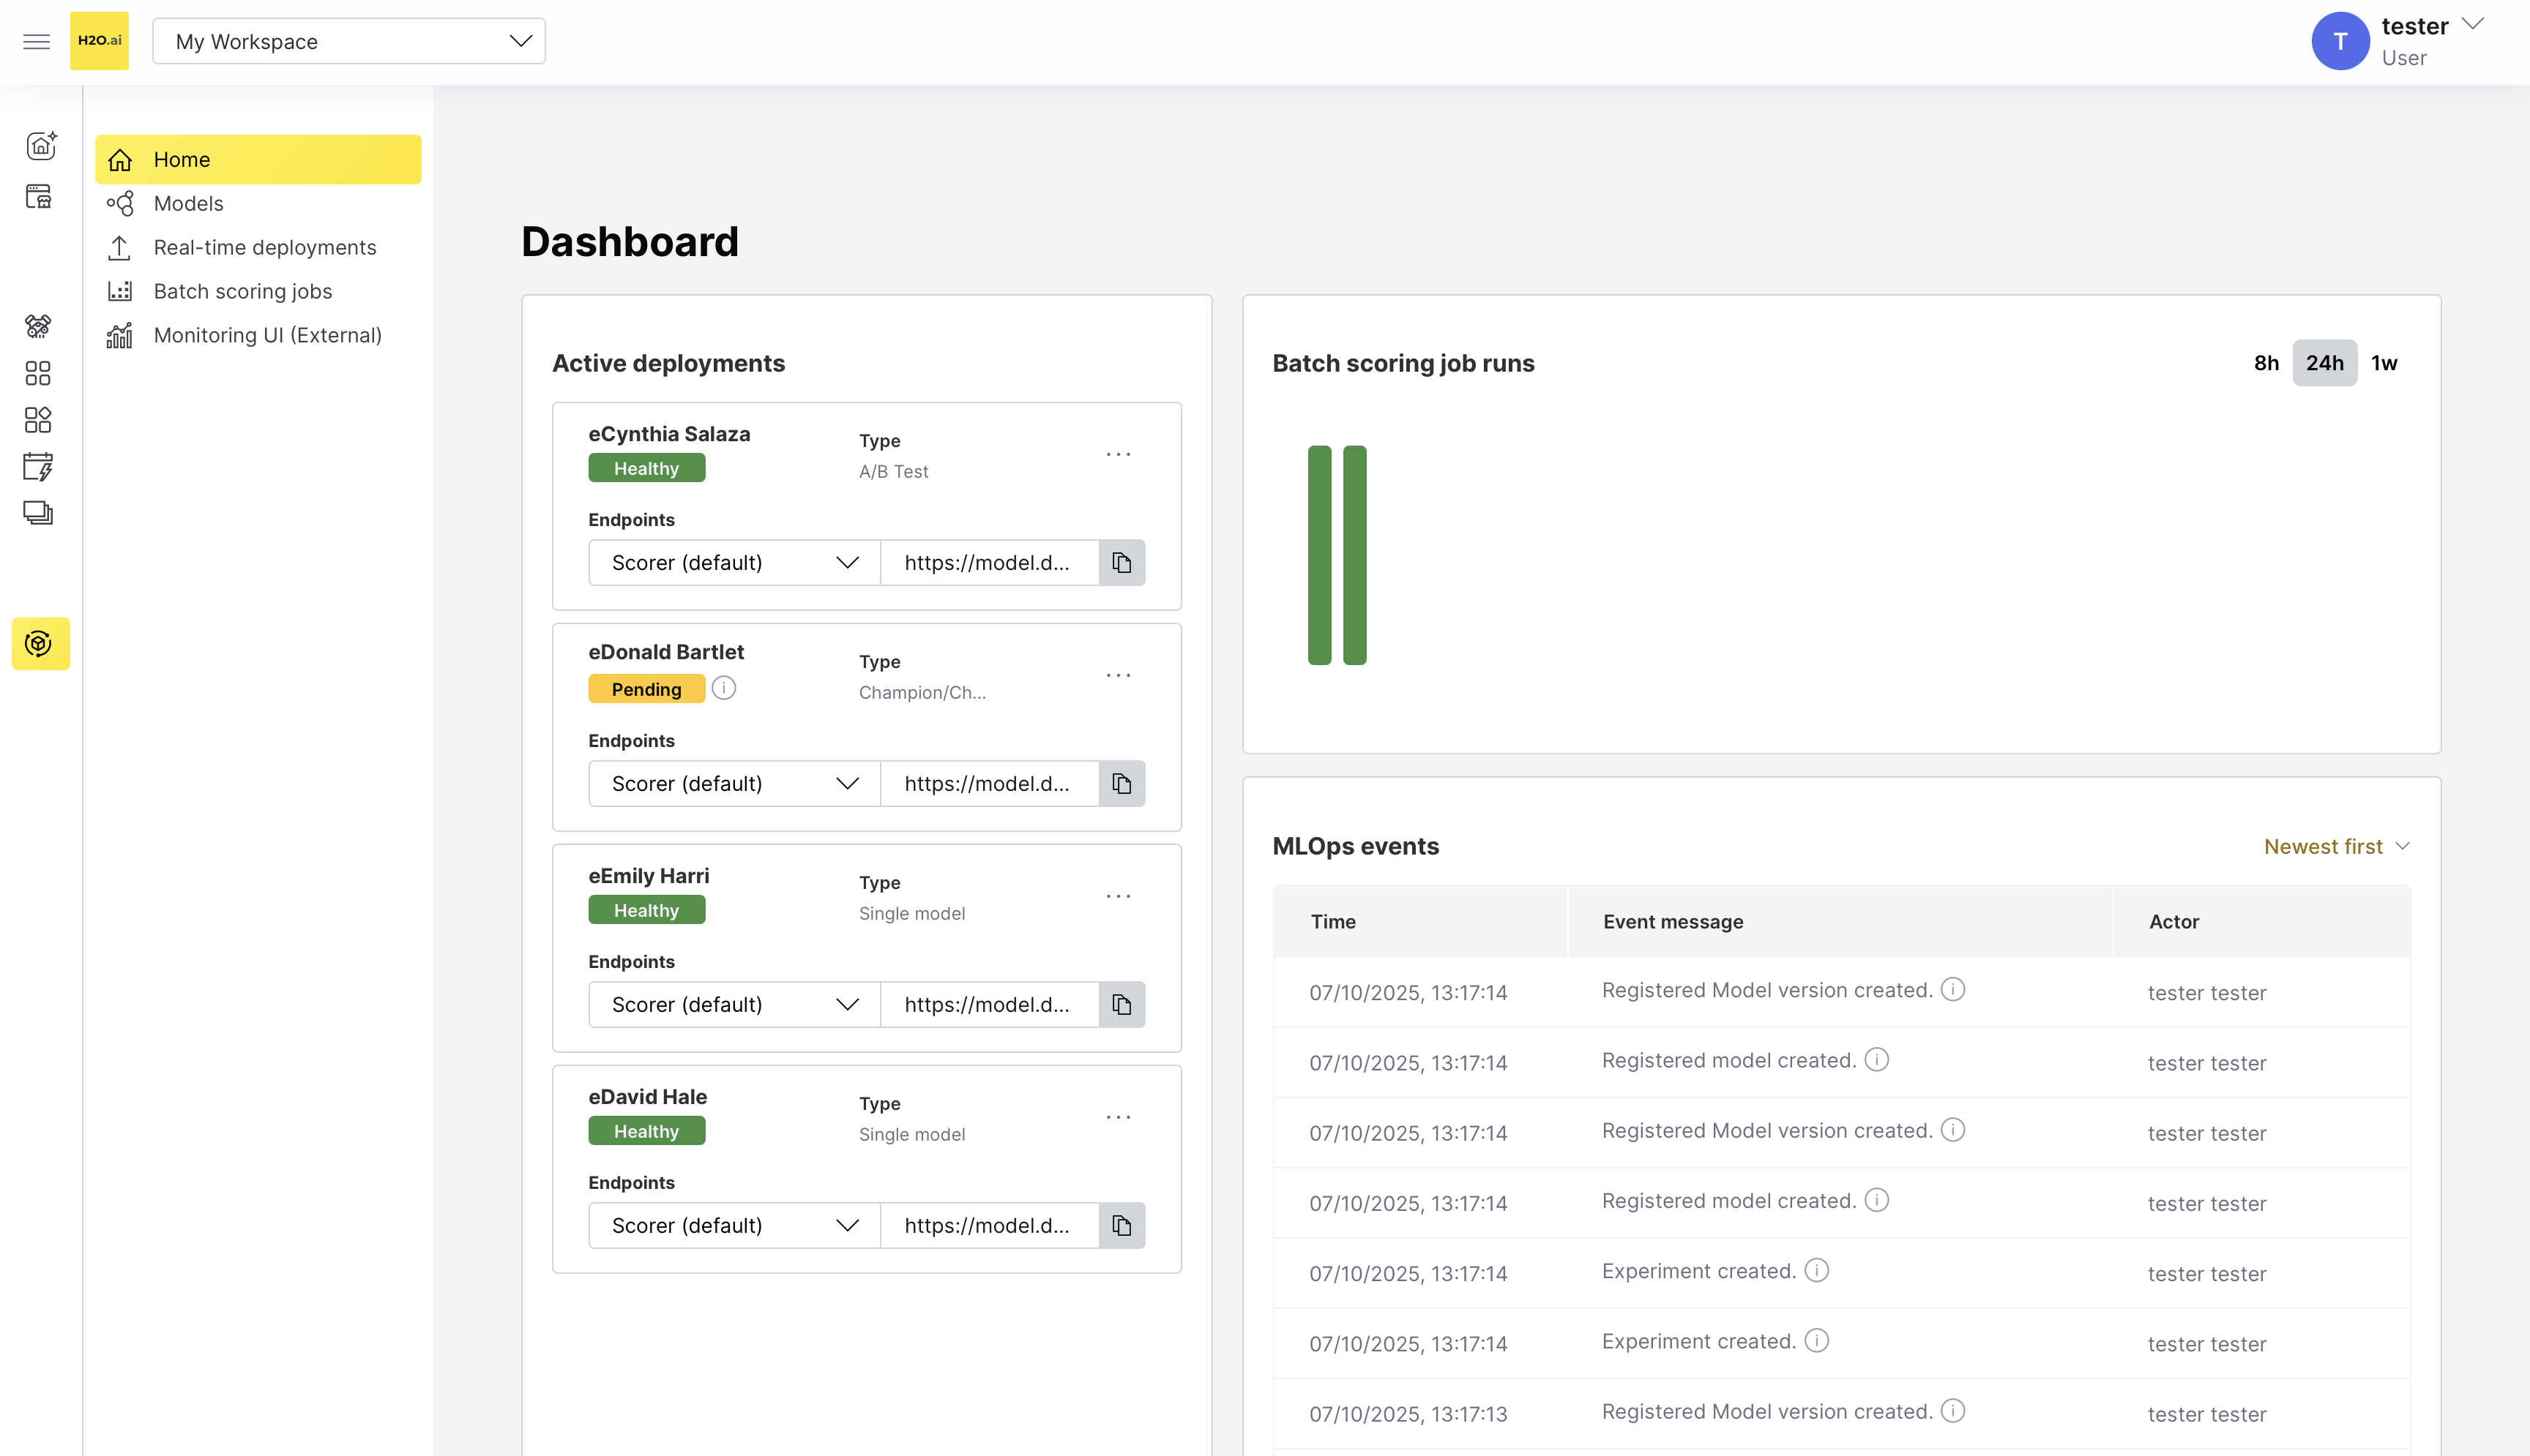Screen dimensions: 2530x1456
Task: Copy eDavid Hale endpoint URL
Action: point(1122,1225)
